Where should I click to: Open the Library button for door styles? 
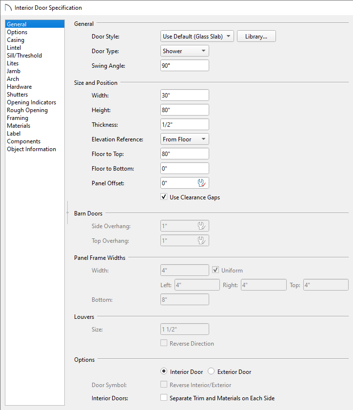click(256, 37)
